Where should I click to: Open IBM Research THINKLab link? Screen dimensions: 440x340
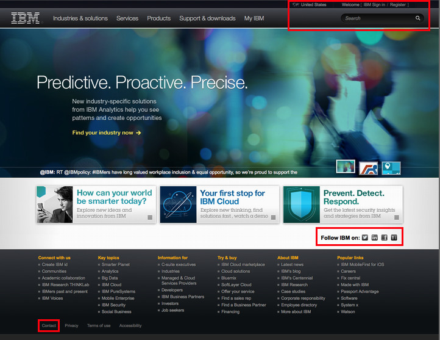pos(65,284)
